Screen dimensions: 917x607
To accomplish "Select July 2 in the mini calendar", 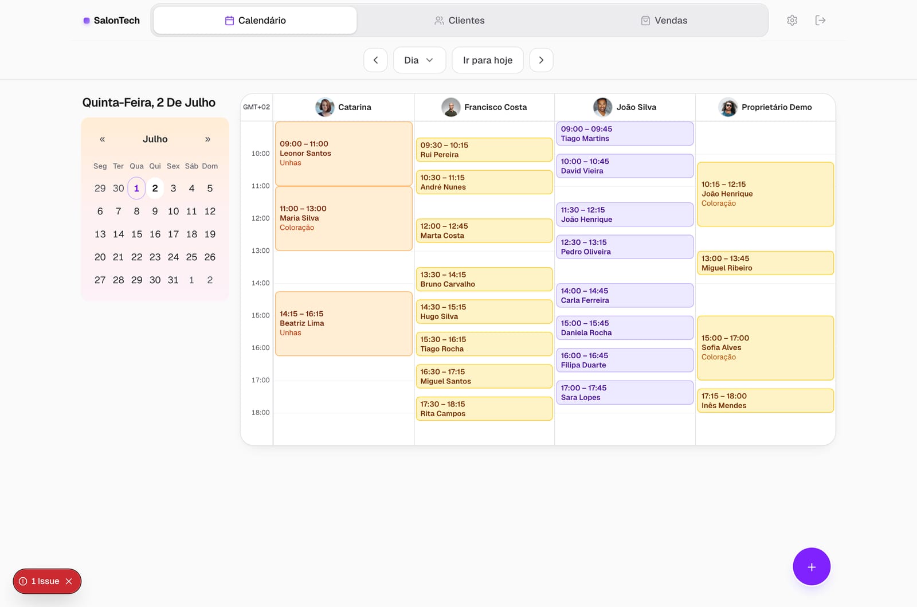I will (155, 188).
